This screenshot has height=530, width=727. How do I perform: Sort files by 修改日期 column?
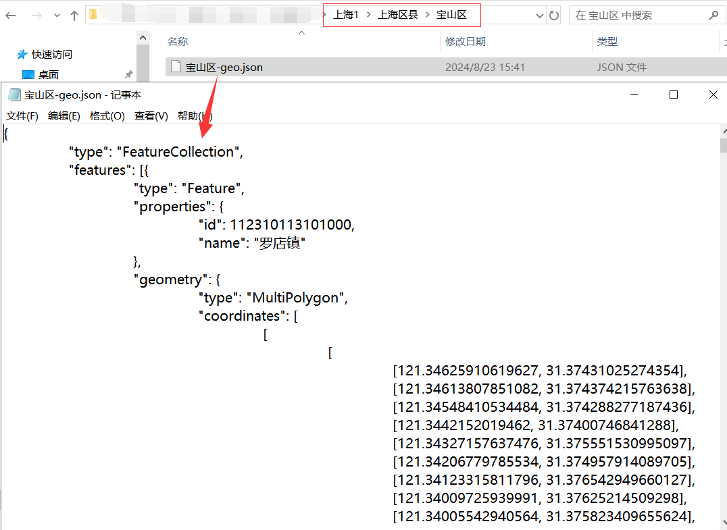click(x=465, y=41)
